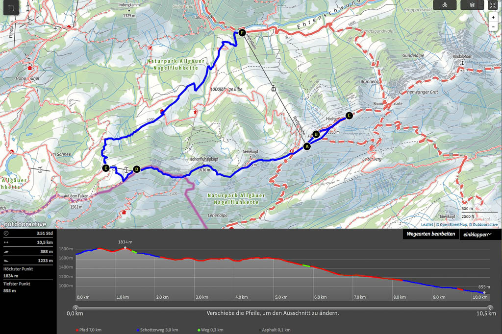Select waypoint marker D on the trail
Image resolution: width=502 pixels, height=334 pixels.
[136, 169]
